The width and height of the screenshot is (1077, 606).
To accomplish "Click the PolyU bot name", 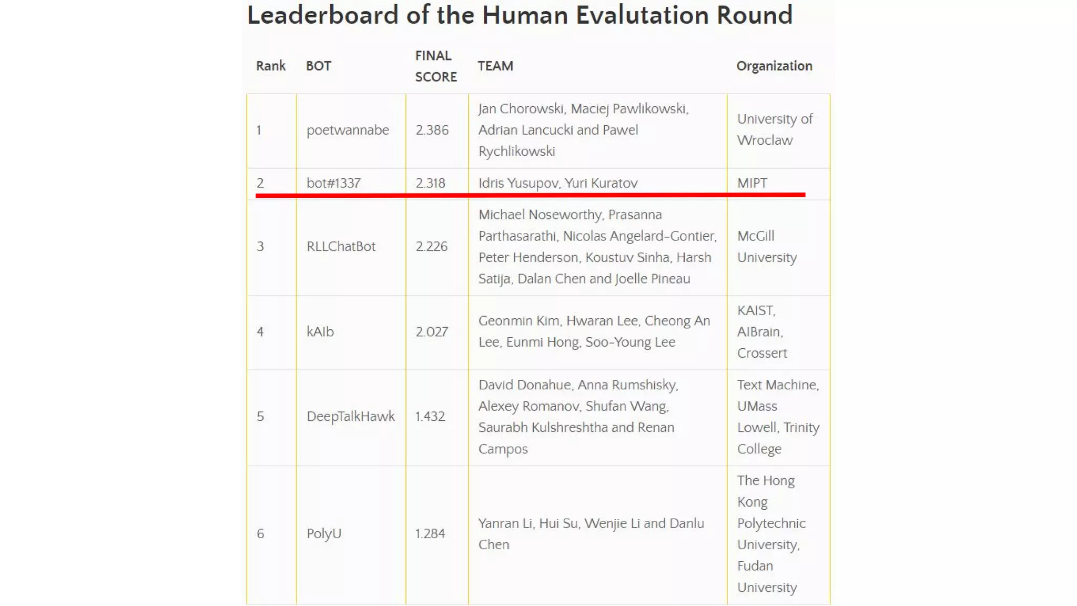I will (x=324, y=533).
